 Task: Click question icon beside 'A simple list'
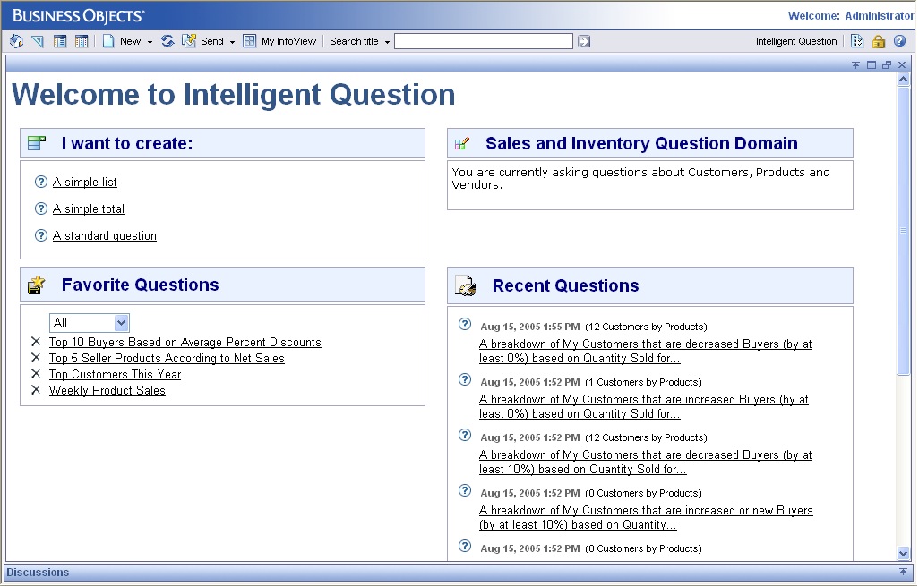(x=41, y=182)
